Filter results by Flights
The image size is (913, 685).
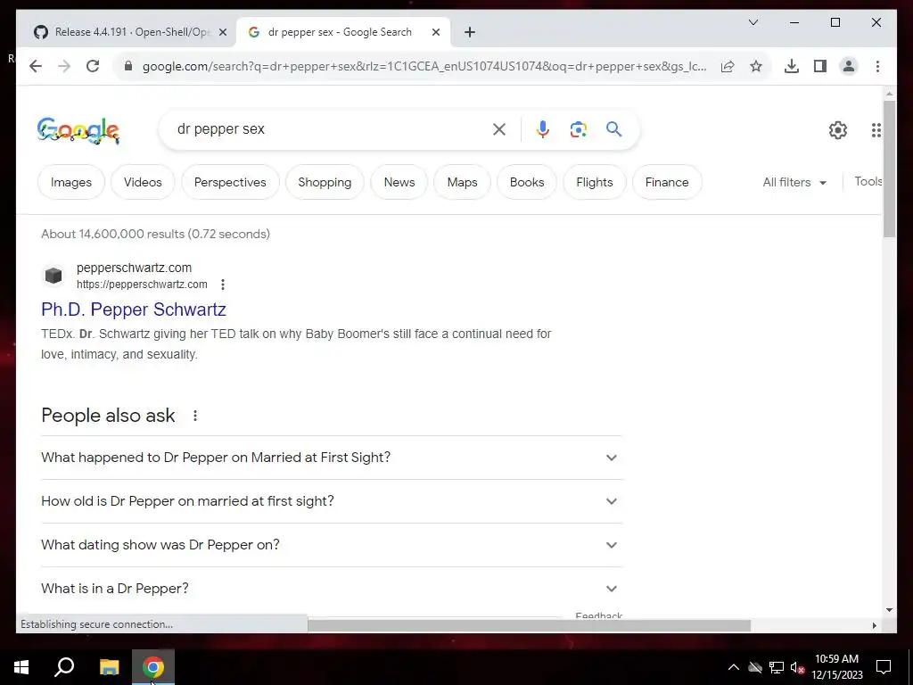click(595, 182)
